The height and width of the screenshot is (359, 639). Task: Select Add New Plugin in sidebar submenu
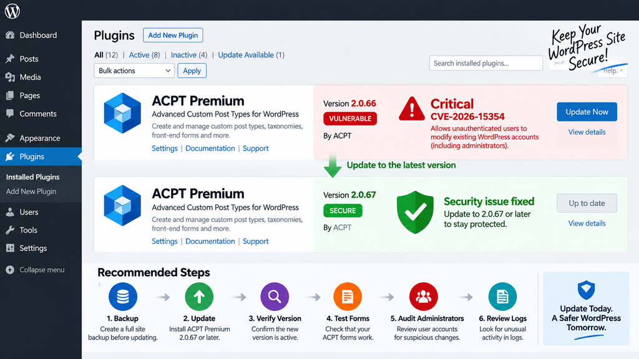click(31, 191)
